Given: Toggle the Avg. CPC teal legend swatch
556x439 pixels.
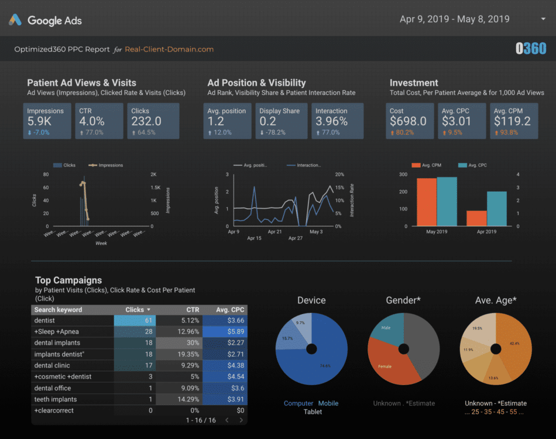Looking at the screenshot, I should (462, 165).
